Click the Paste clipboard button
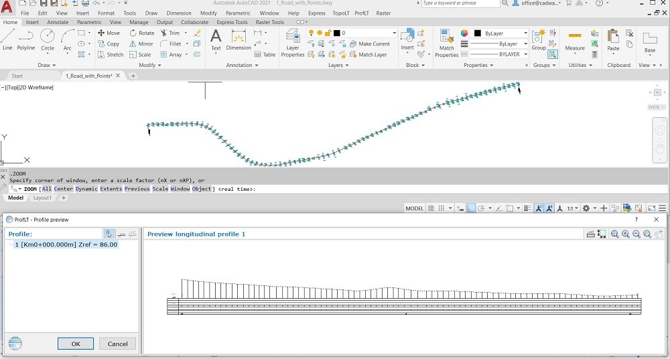Viewport: 670px width, 359px height. (x=613, y=40)
